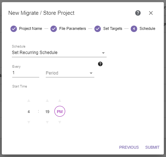The width and height of the screenshot is (166, 157).
Task: Go to the Set Targets step label
Action: tap(113, 28)
